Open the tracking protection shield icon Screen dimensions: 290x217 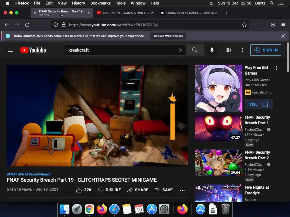pos(56,25)
